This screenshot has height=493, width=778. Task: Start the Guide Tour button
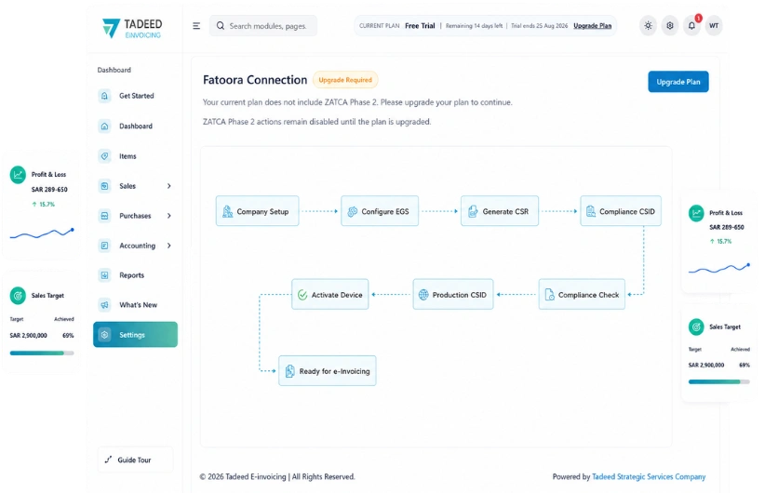point(135,460)
